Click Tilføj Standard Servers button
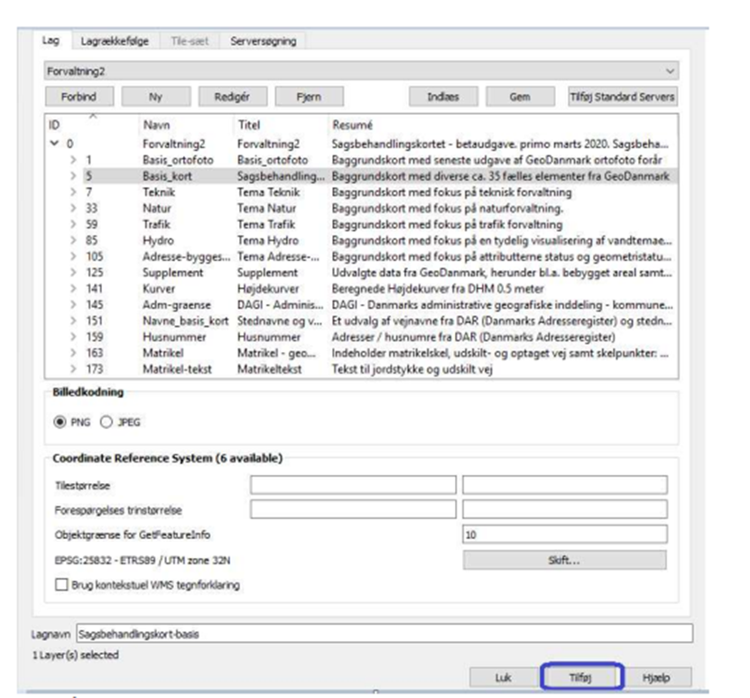This screenshot has width=750, height=698. click(622, 97)
